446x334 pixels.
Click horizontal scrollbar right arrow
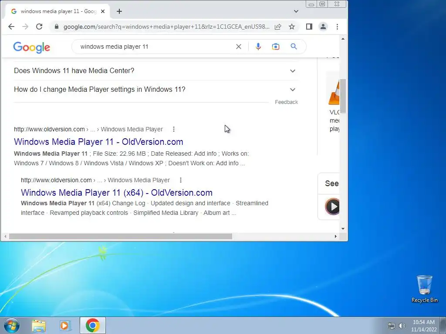(336, 236)
